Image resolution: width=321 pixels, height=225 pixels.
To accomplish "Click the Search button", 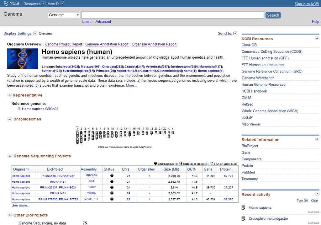I will (273, 15).
